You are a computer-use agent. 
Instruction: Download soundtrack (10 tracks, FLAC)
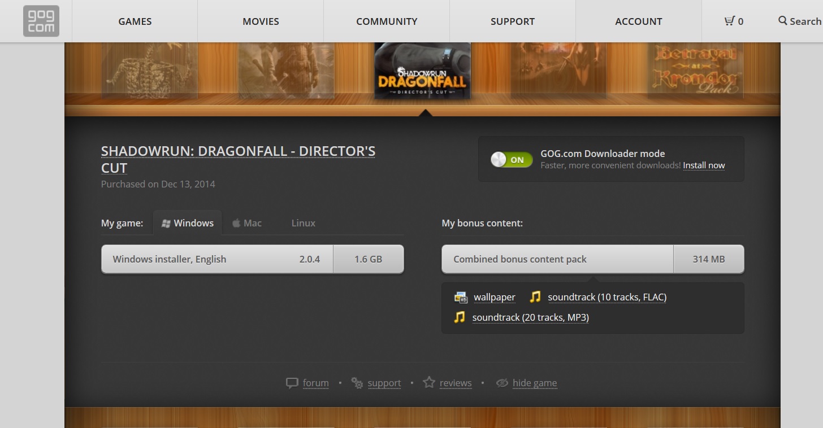[x=607, y=297]
